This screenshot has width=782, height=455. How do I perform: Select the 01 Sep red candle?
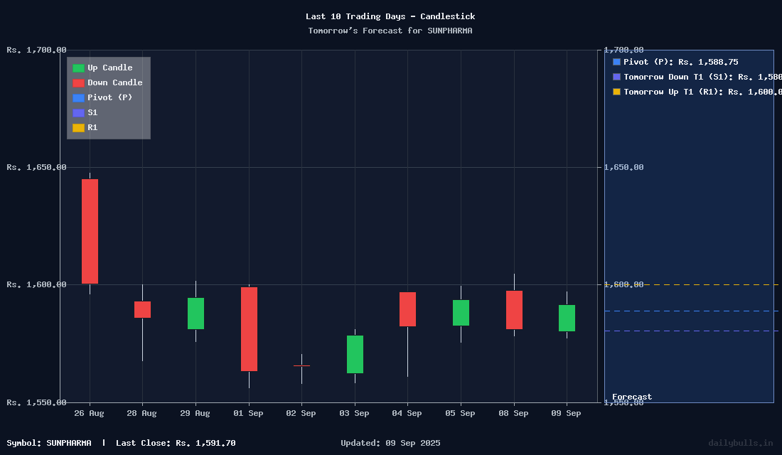[x=249, y=329]
